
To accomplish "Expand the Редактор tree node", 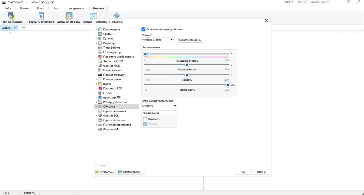I will pos(96,43).
